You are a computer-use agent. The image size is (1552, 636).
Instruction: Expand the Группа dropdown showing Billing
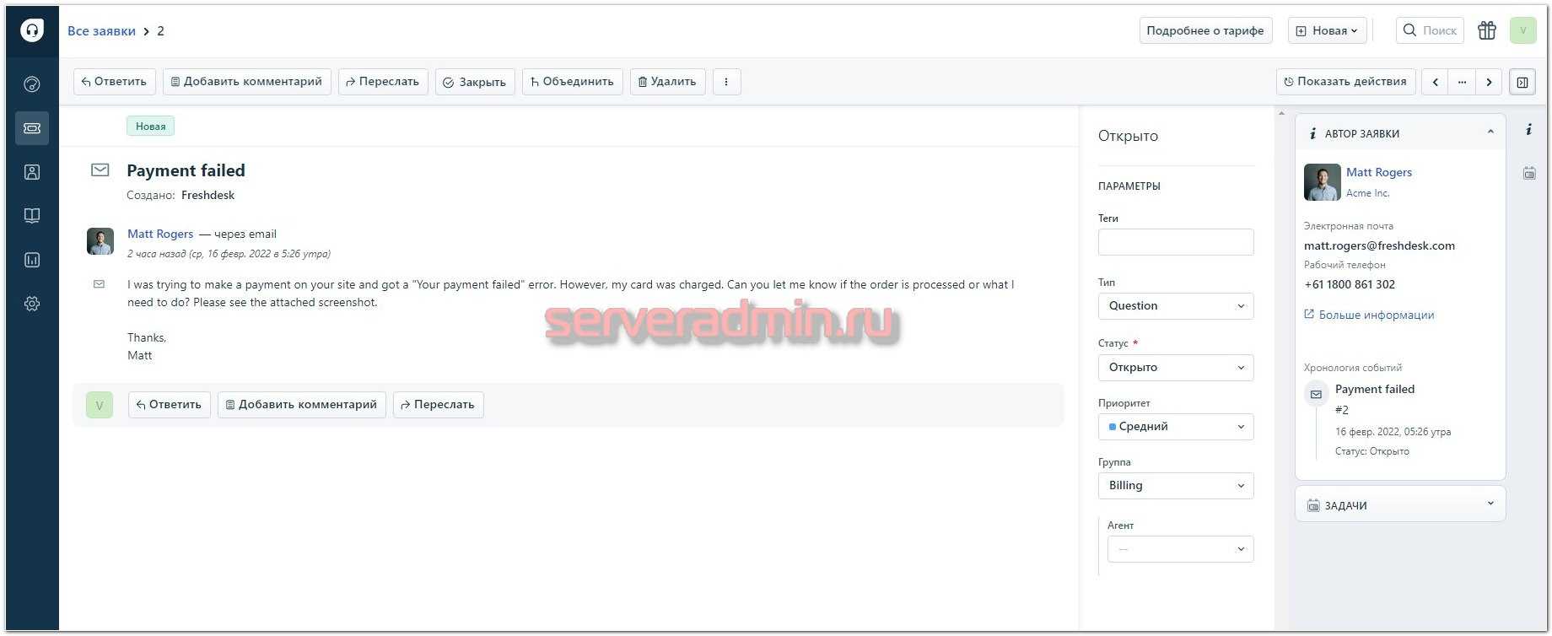click(1175, 486)
